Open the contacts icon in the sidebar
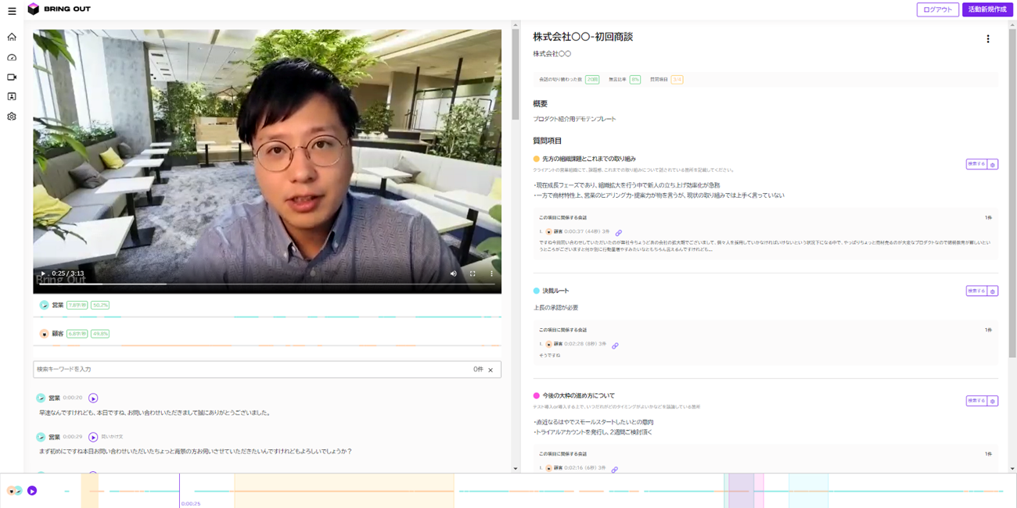This screenshot has height=508, width=1017. [x=12, y=96]
